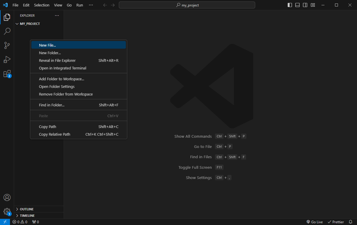Open the Extensions view icon
Image resolution: width=357 pixels, height=225 pixels.
[7, 74]
